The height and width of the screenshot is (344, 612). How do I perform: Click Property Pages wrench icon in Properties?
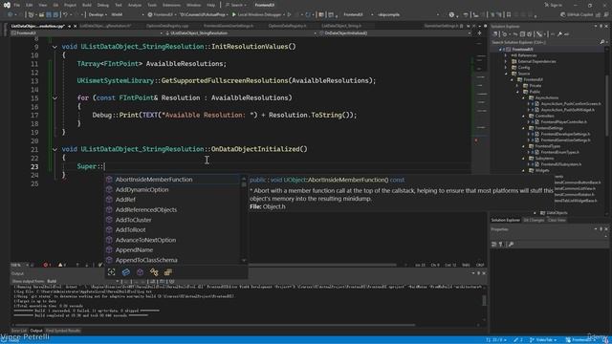tap(511, 245)
